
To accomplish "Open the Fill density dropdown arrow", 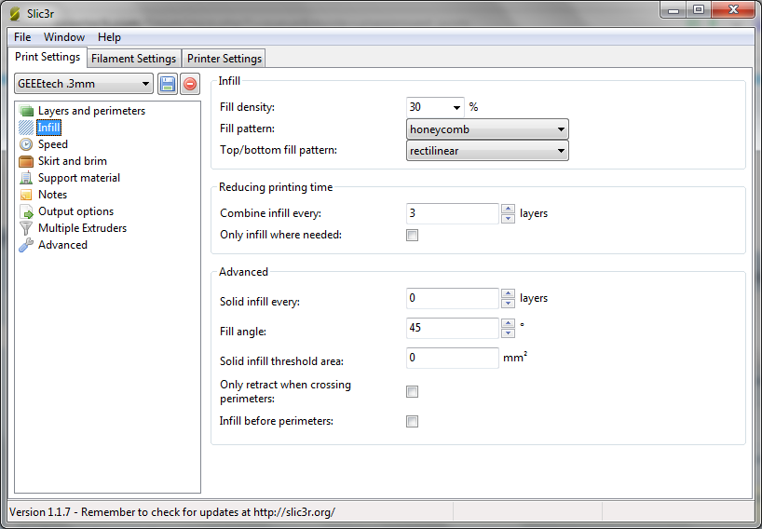I will (456, 107).
